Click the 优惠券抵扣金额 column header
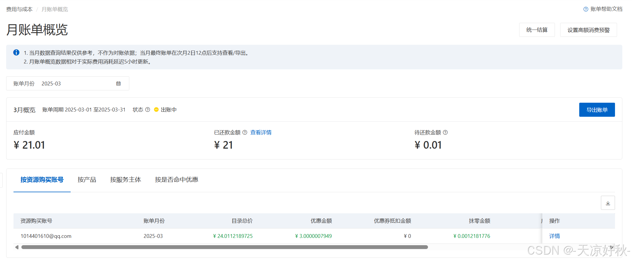Viewport: 632px width, 261px height. tap(393, 221)
